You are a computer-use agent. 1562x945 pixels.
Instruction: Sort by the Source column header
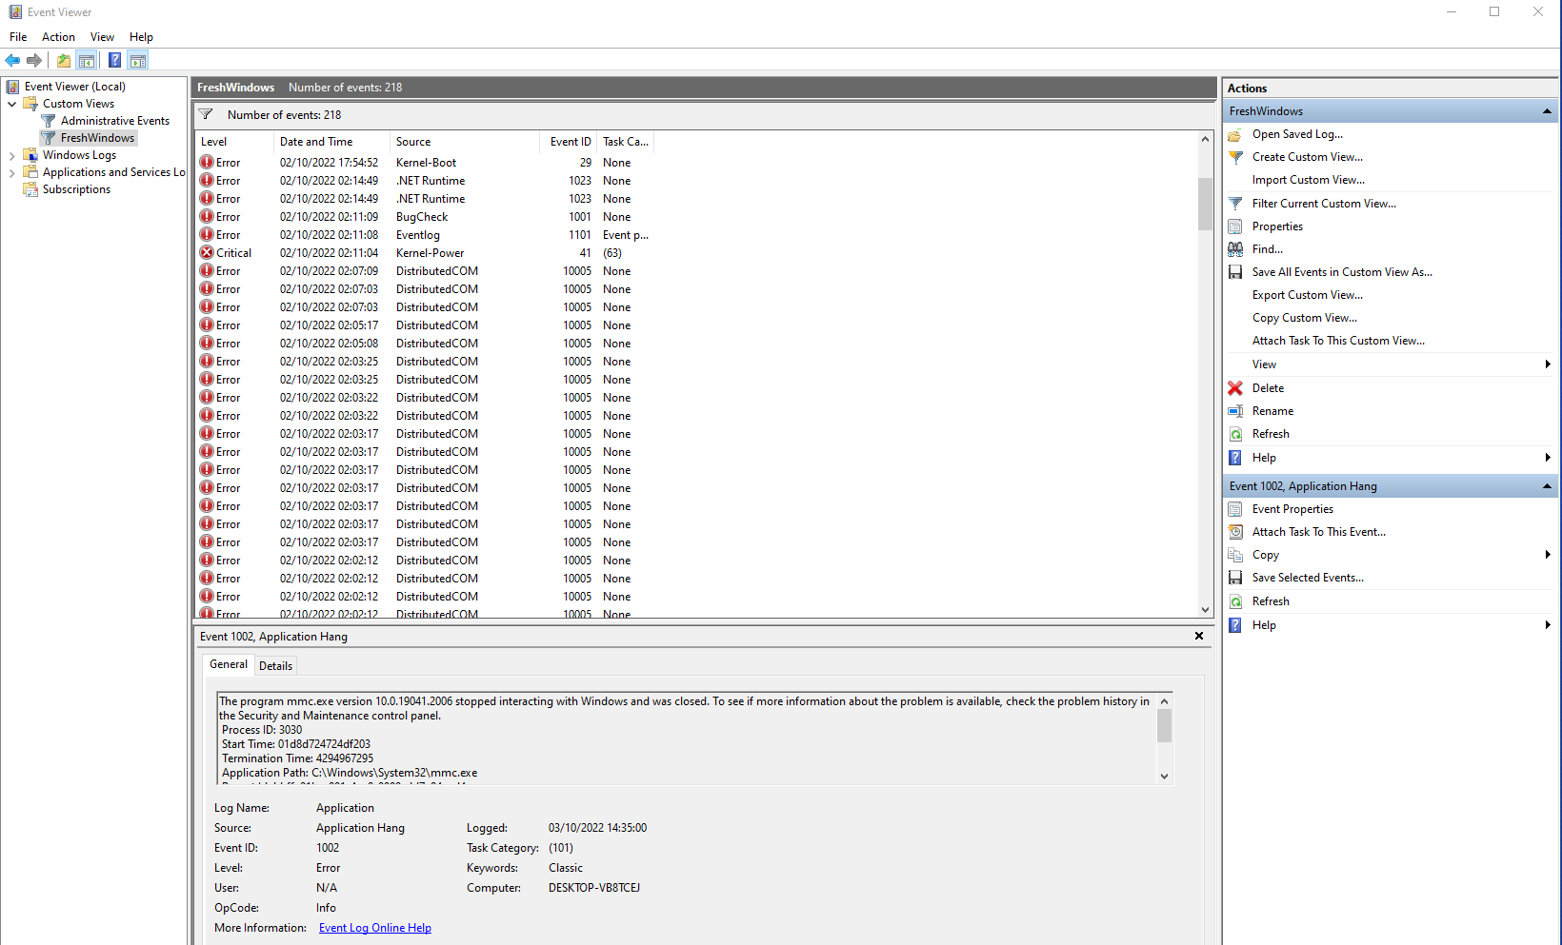pyautogui.click(x=465, y=142)
